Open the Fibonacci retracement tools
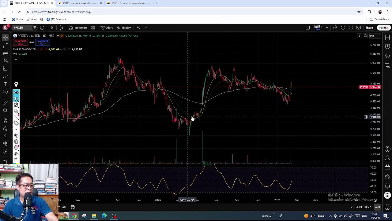The height and width of the screenshot is (221, 392). 5,53
